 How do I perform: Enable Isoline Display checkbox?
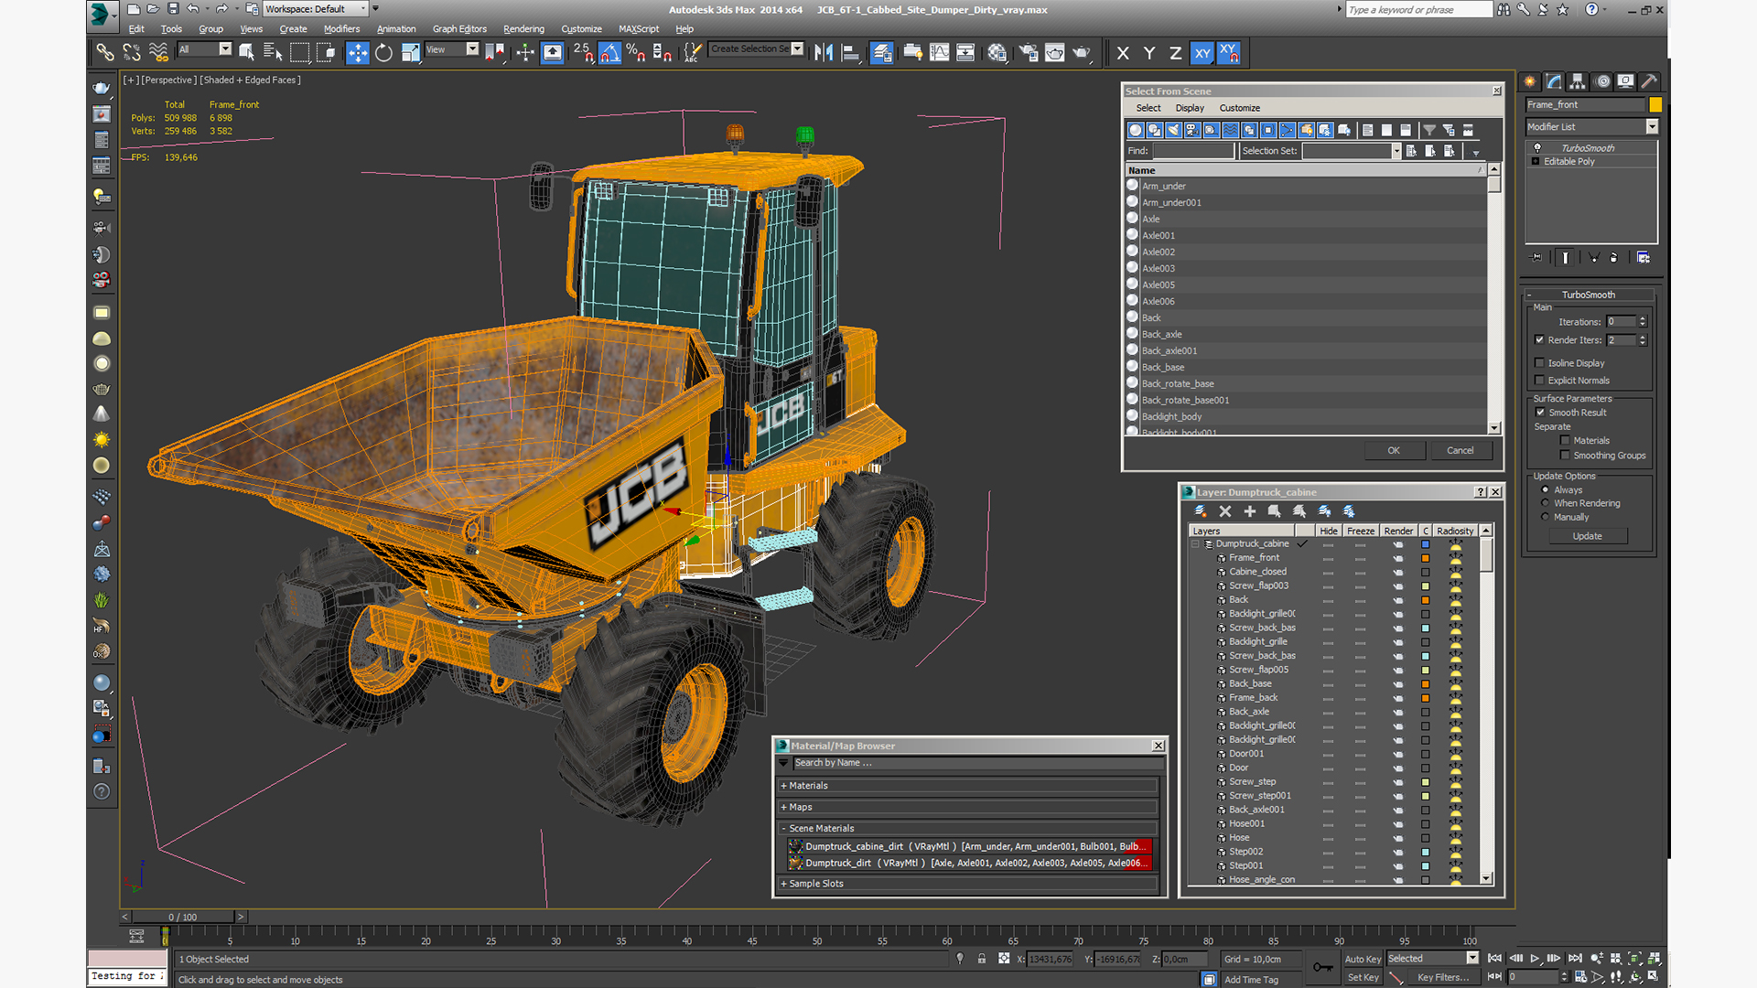click(1539, 362)
